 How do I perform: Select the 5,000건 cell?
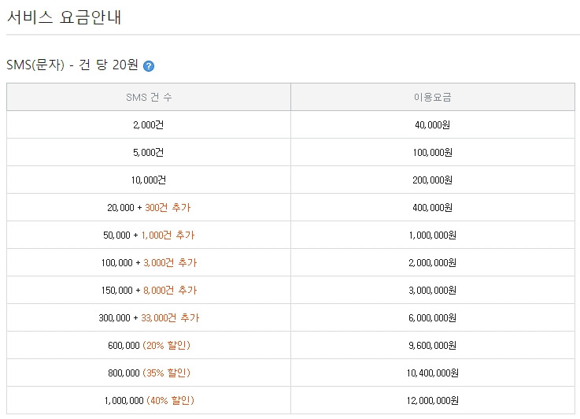pos(149,152)
